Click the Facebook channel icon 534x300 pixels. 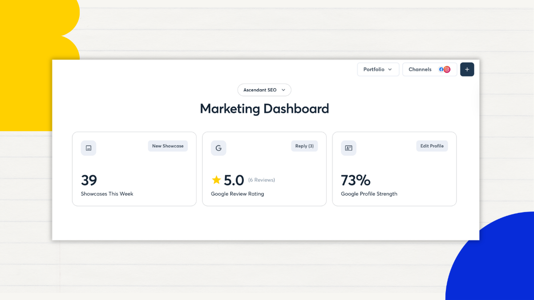[441, 69]
